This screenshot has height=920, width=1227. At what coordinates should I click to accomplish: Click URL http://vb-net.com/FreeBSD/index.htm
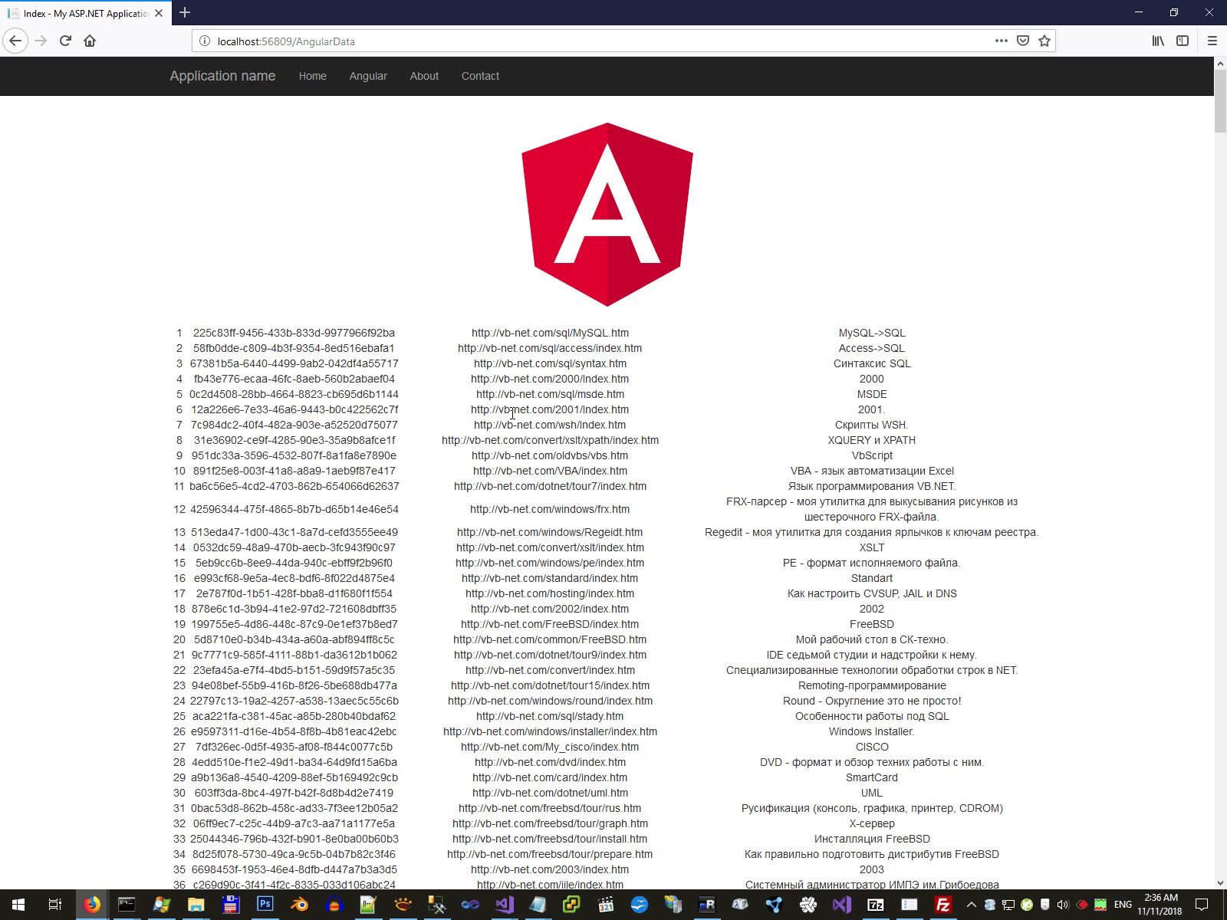pos(550,624)
